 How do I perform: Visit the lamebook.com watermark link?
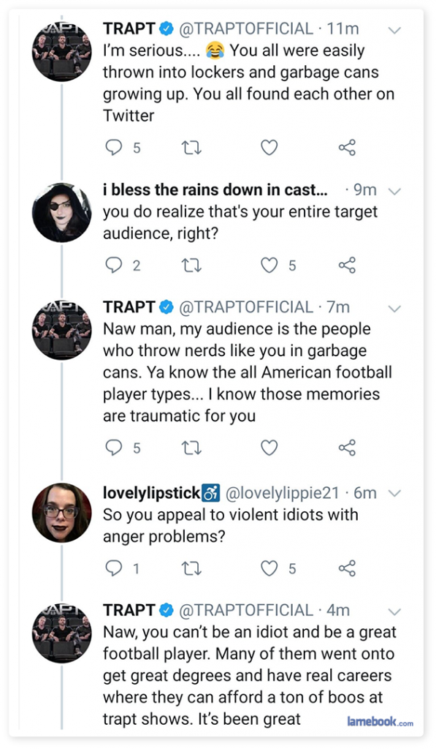(380, 722)
